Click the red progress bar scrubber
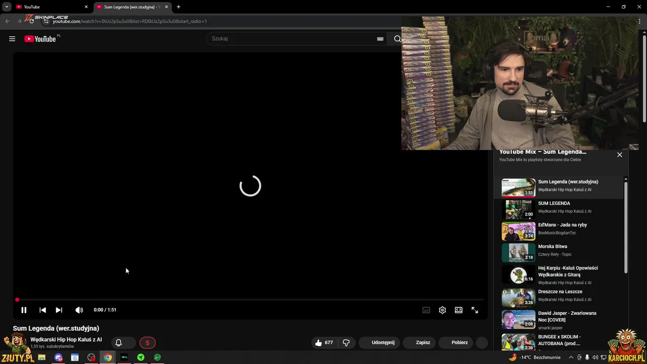 pos(17,300)
